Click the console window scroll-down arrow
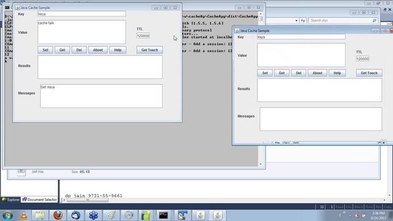Image resolution: width=393 pixels, height=221 pixels. tap(260, 165)
